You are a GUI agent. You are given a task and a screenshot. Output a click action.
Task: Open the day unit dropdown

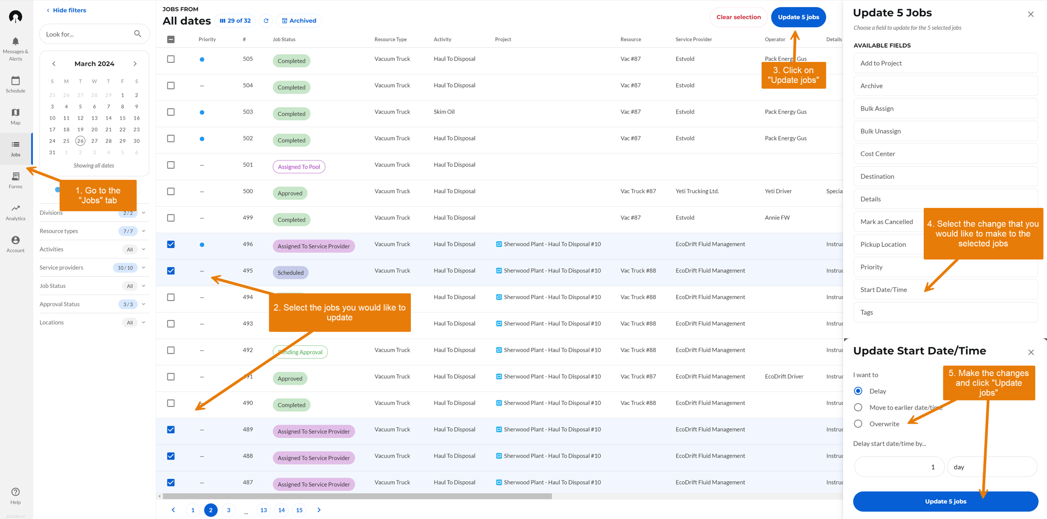[992, 467]
